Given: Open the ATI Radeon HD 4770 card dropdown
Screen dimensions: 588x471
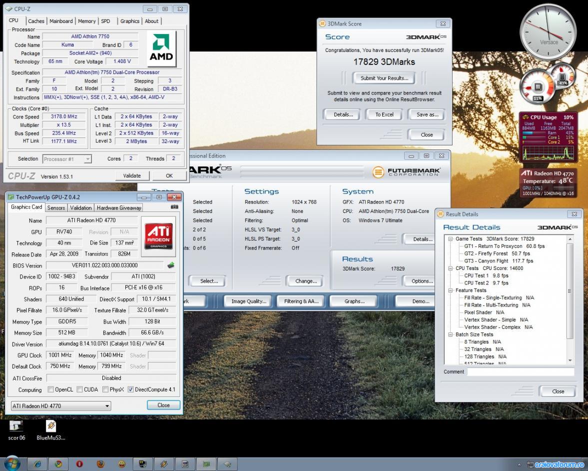Looking at the screenshot, I should point(61,405).
